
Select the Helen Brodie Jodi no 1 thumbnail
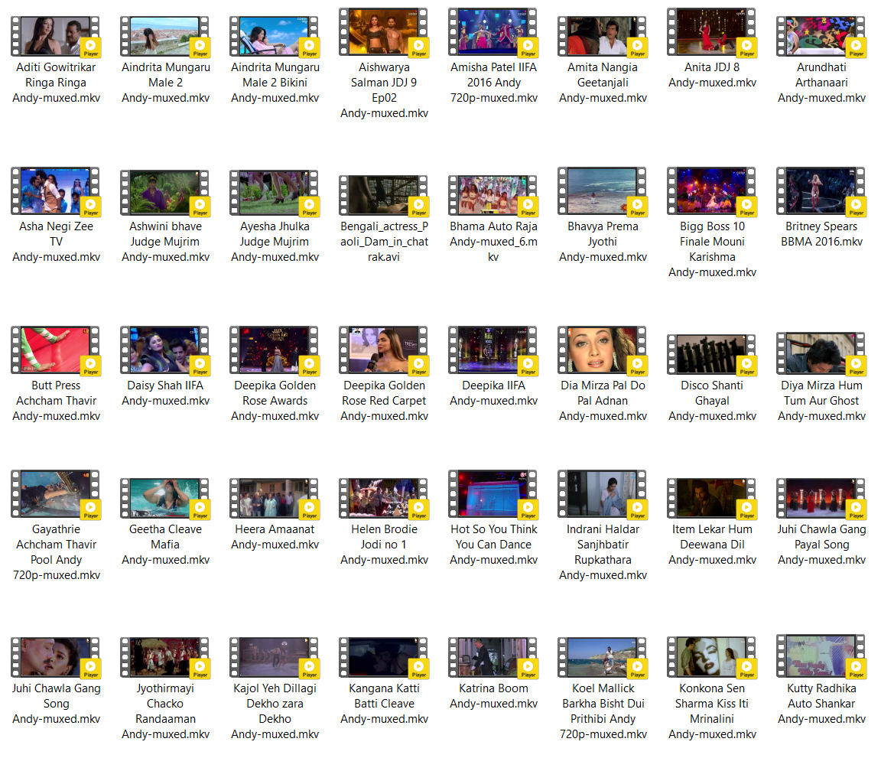tap(384, 499)
